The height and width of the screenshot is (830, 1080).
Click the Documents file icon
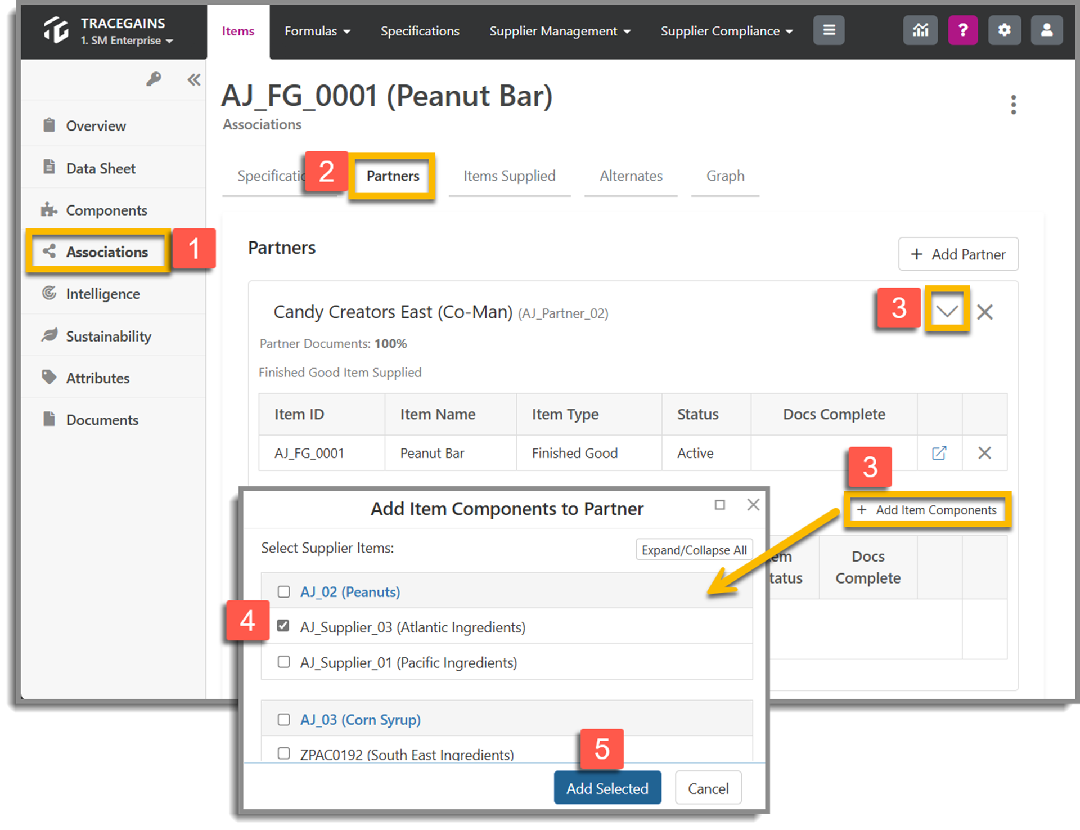click(49, 419)
